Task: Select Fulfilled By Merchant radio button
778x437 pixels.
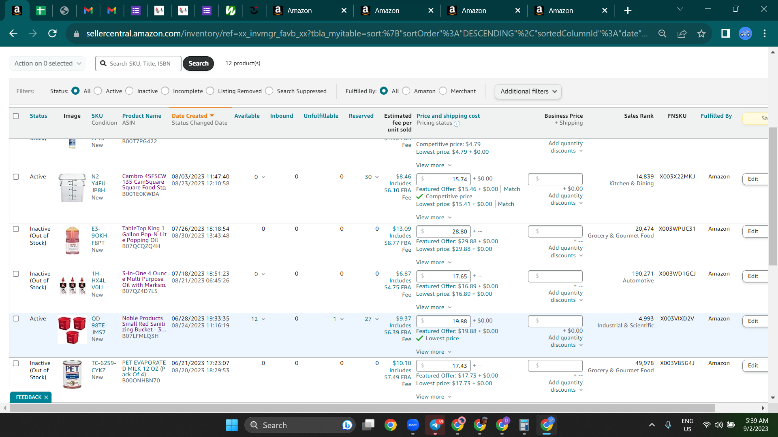Action: tap(443, 91)
